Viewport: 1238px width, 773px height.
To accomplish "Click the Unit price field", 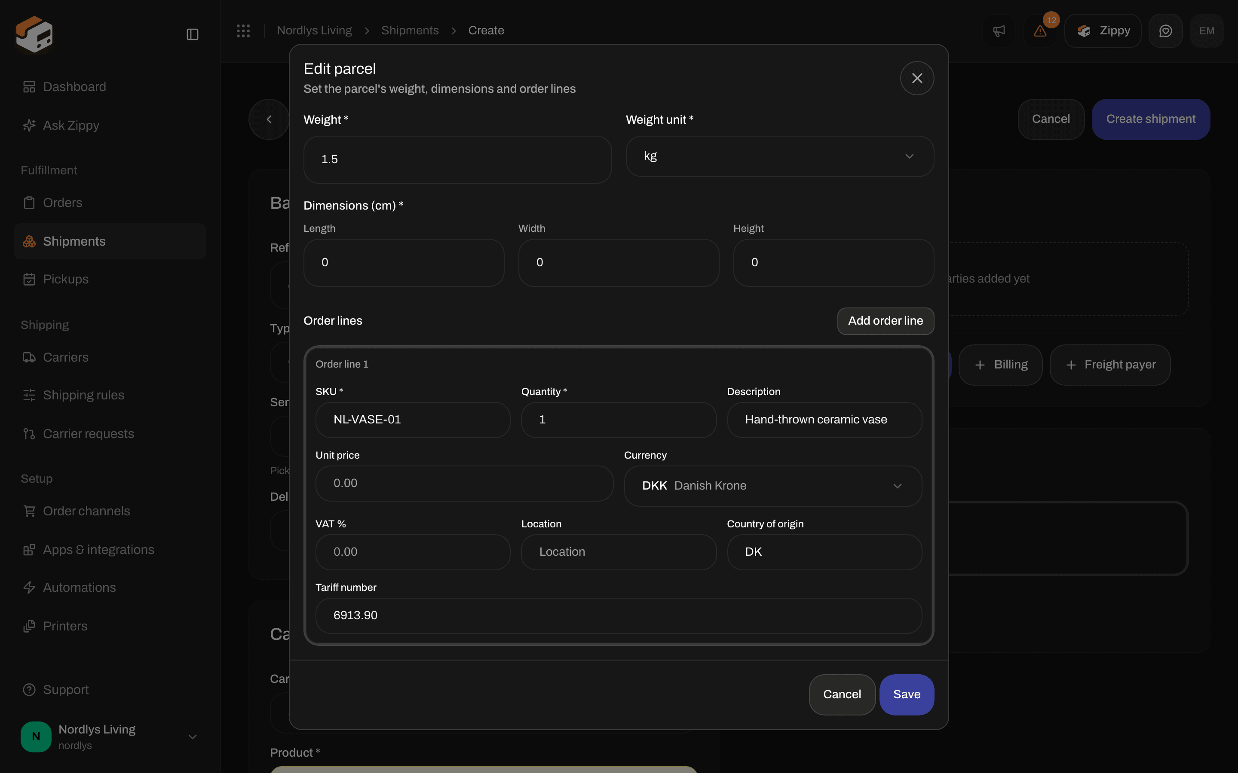I will pyautogui.click(x=464, y=483).
